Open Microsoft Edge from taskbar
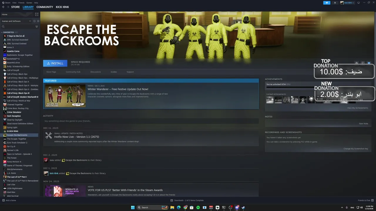376x211 pixels. tap(179, 207)
